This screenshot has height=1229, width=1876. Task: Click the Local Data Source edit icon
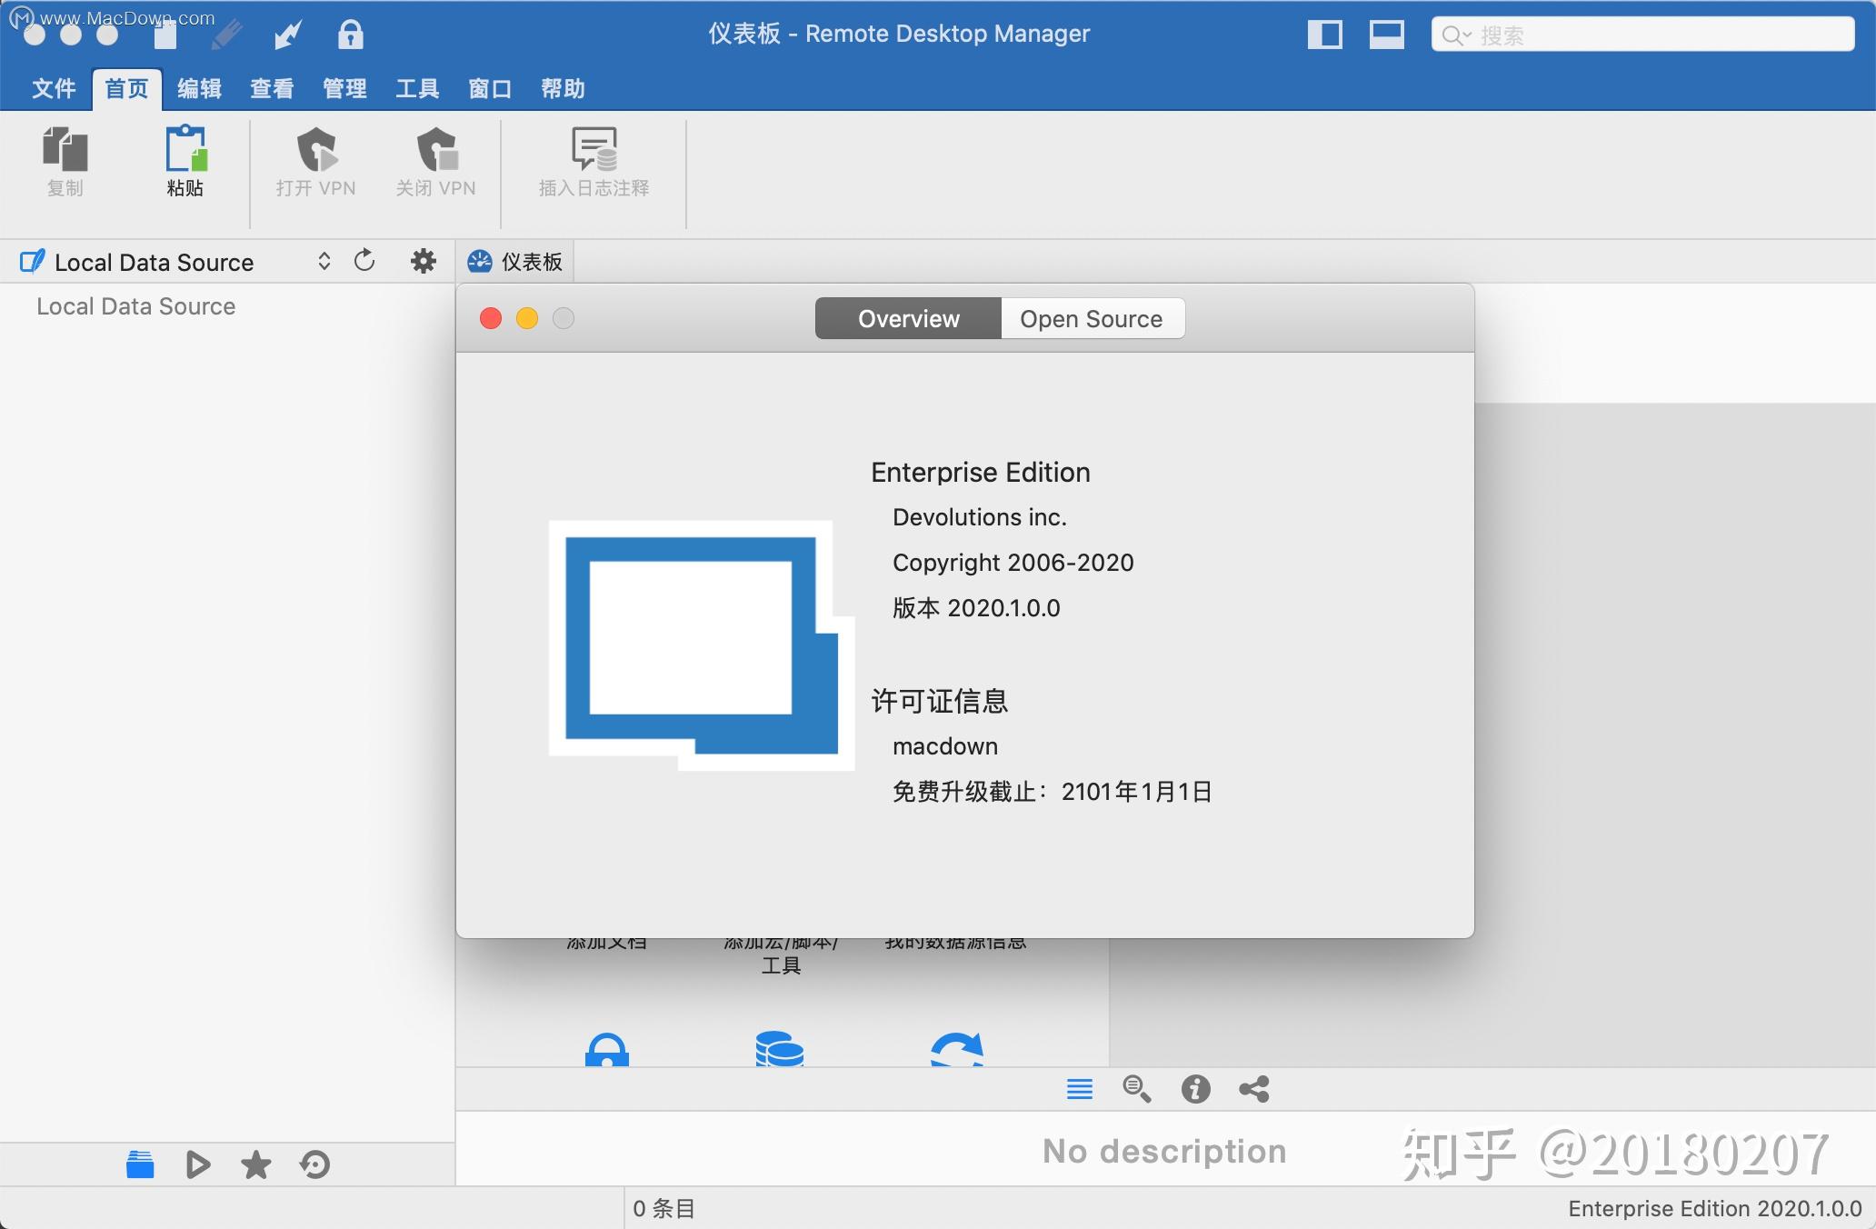pyautogui.click(x=32, y=262)
